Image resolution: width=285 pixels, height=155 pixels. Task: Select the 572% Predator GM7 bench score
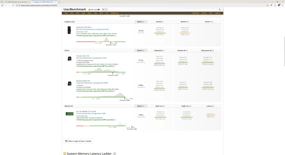141,60
